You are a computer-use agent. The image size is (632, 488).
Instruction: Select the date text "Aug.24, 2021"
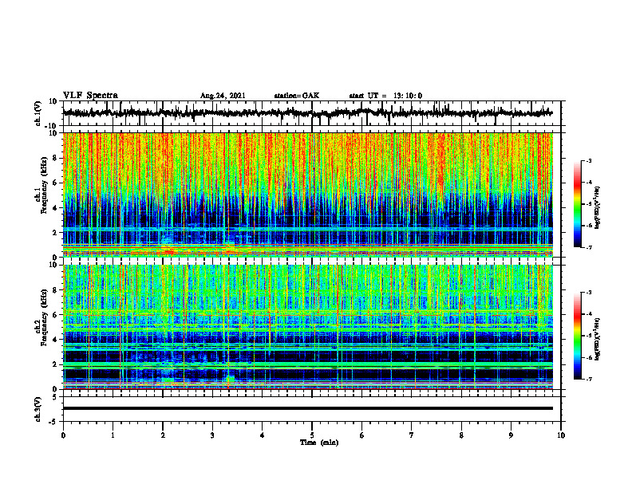(x=223, y=96)
